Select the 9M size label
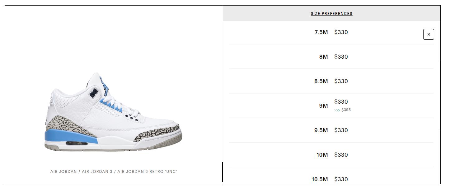450x189 pixels. click(x=323, y=106)
